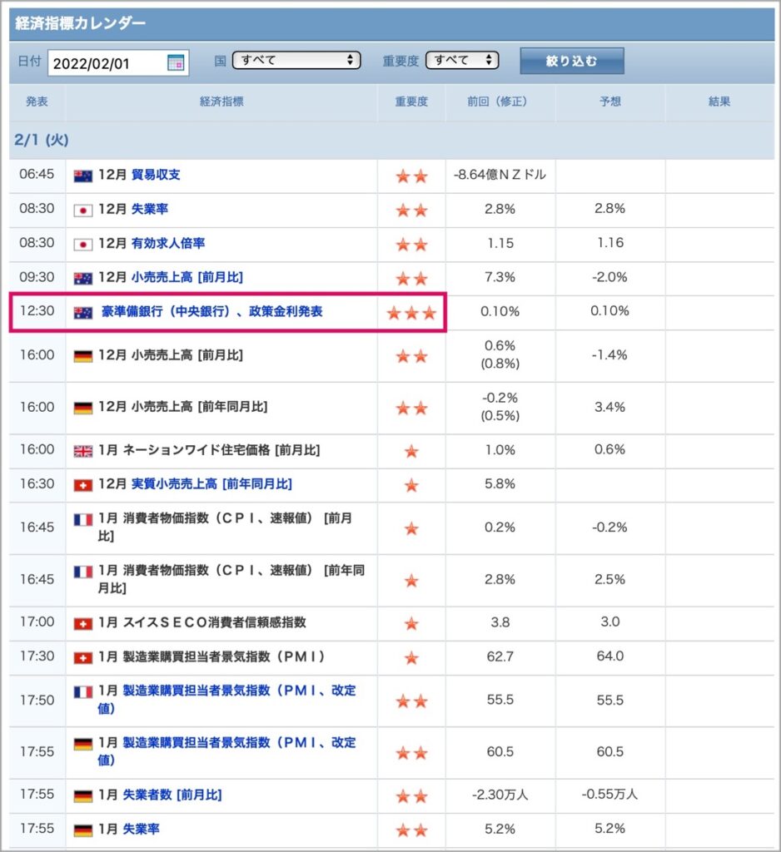
Task: Click the 重要度 column header
Action: tap(411, 102)
